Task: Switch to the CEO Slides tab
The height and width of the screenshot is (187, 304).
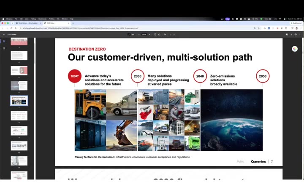Action: 56,23
